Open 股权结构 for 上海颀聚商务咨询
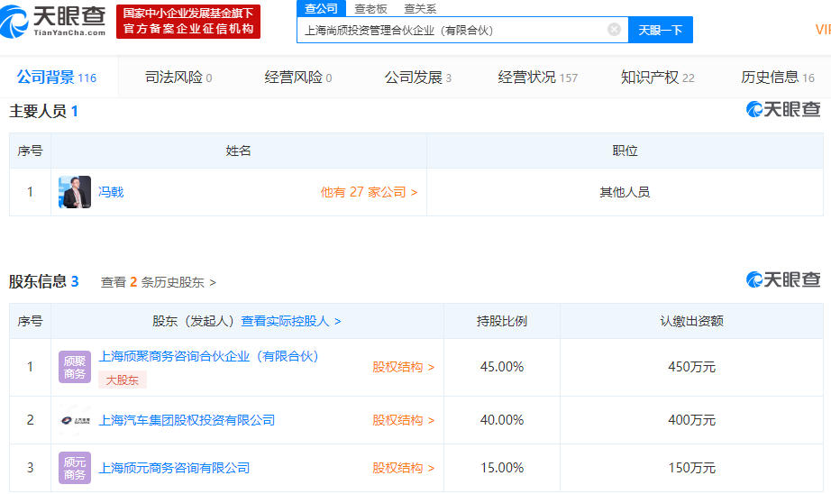Screen dimensions: 831x494 coord(403,367)
